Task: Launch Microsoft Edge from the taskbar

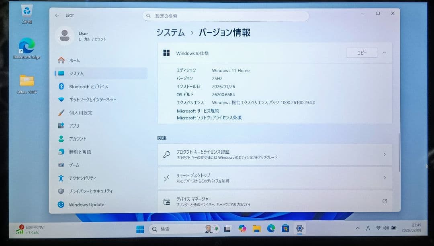Action: [271, 228]
